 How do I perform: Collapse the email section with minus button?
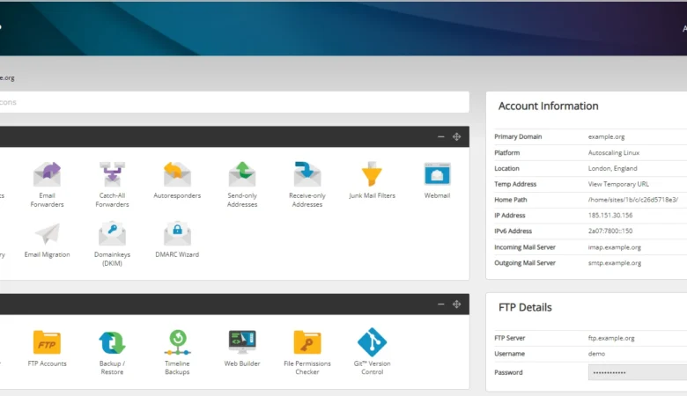pyautogui.click(x=441, y=136)
